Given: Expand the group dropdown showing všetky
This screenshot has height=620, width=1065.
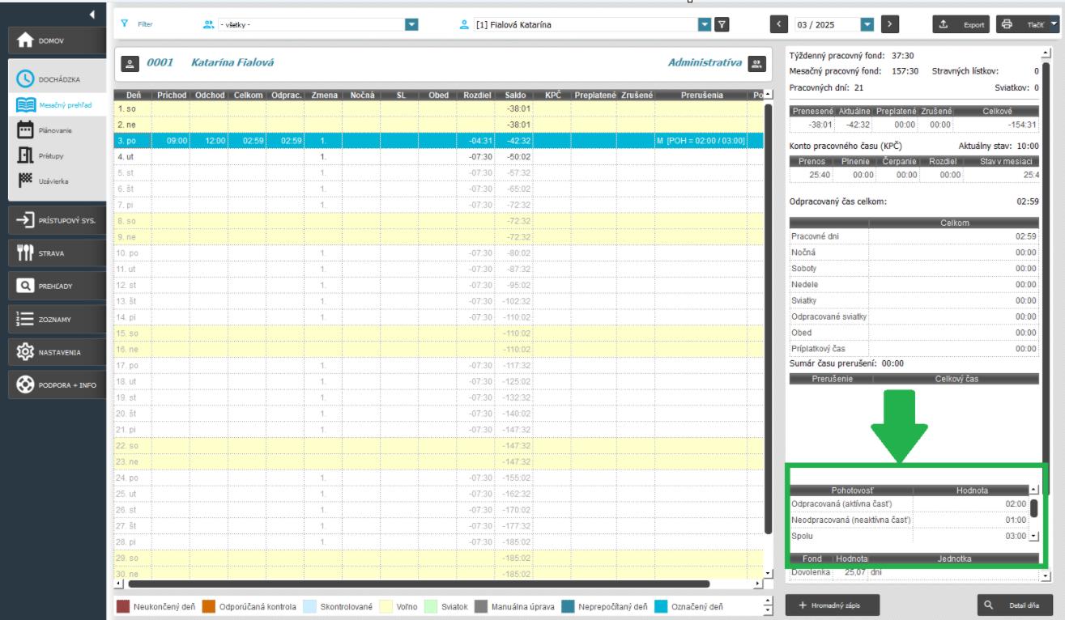Looking at the screenshot, I should coord(411,24).
